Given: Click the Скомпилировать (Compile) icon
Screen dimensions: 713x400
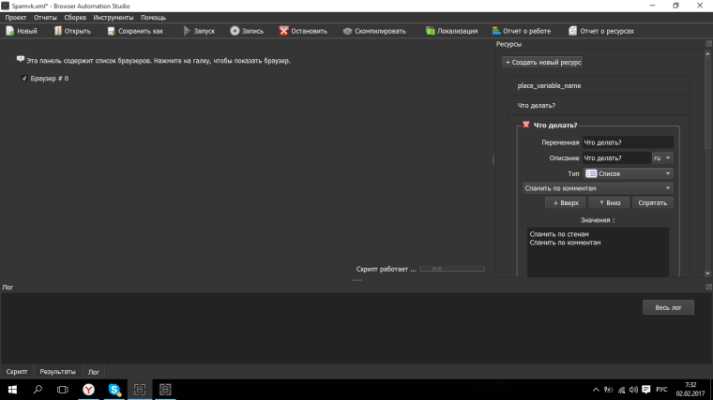Looking at the screenshot, I should [x=347, y=31].
